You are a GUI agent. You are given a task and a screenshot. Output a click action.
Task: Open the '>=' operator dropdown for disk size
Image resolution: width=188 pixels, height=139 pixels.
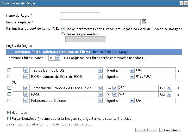pos(114,88)
